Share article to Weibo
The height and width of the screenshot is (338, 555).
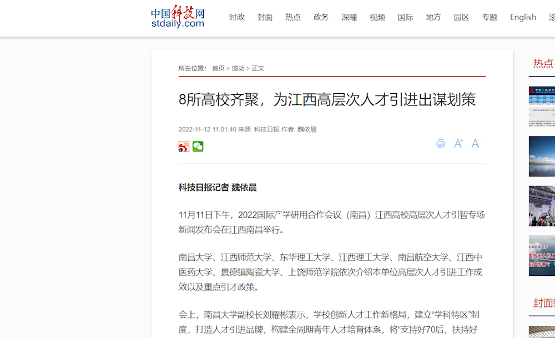[184, 147]
